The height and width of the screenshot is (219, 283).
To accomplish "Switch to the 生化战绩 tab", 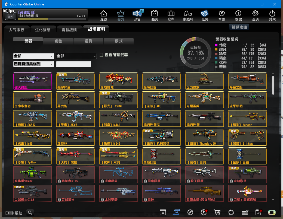I will [x=43, y=30].
